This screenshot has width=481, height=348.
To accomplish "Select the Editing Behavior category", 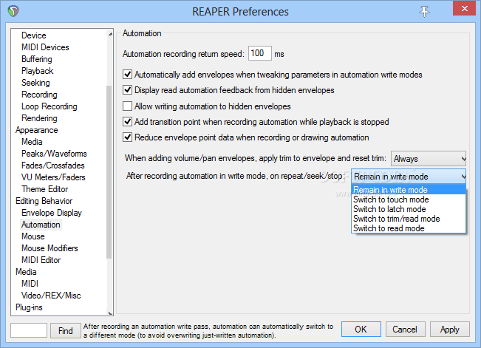I will (x=44, y=201).
